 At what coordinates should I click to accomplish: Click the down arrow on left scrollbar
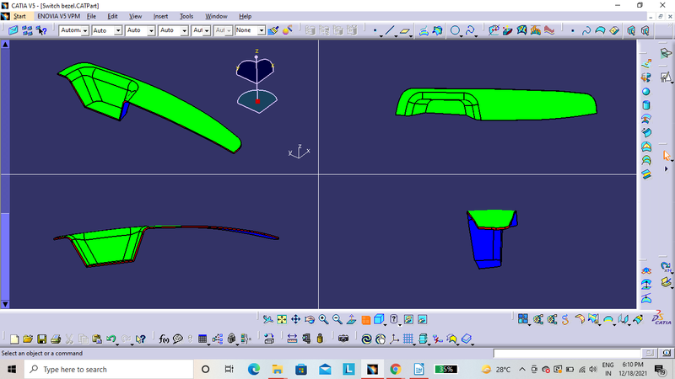pyautogui.click(x=5, y=304)
